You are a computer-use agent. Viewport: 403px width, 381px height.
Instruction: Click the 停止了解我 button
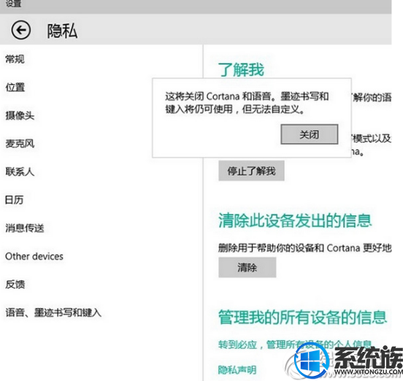tap(251, 171)
